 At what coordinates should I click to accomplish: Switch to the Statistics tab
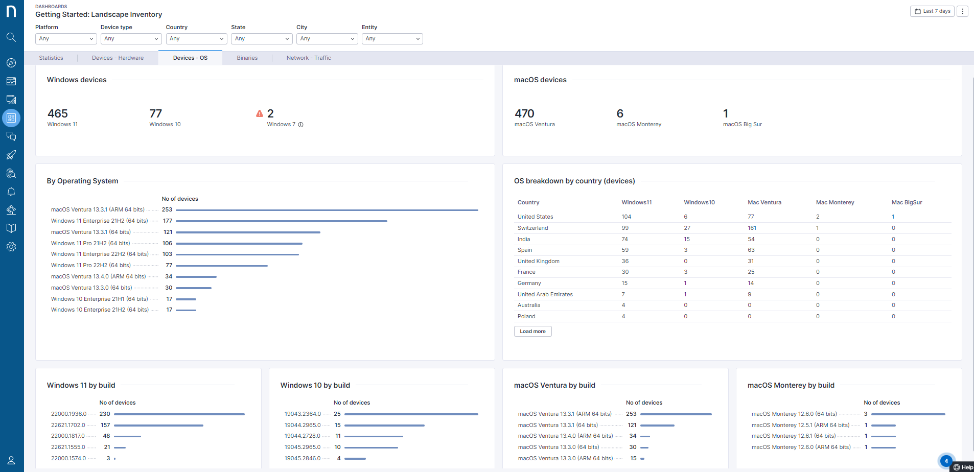click(x=51, y=58)
